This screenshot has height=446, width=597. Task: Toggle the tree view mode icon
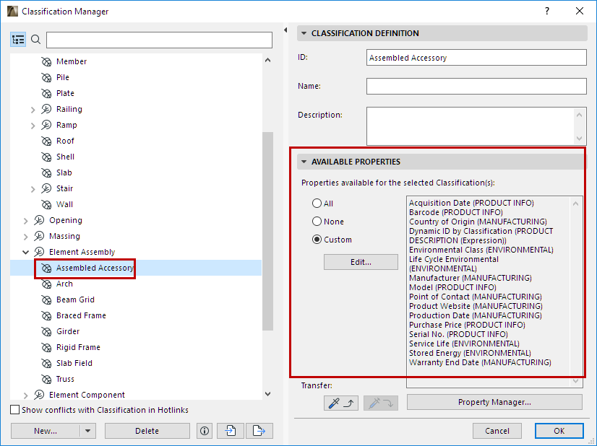18,40
